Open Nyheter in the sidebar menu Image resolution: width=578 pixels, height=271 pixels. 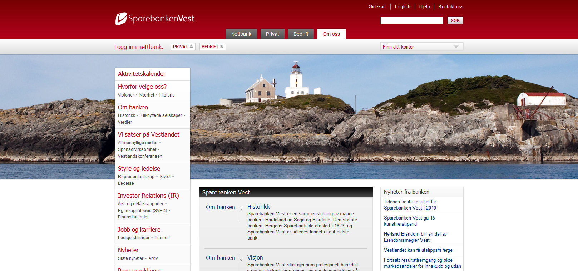128,250
